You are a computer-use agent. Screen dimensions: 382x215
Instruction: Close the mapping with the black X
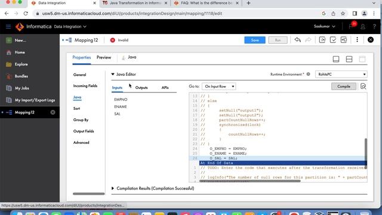point(371,40)
